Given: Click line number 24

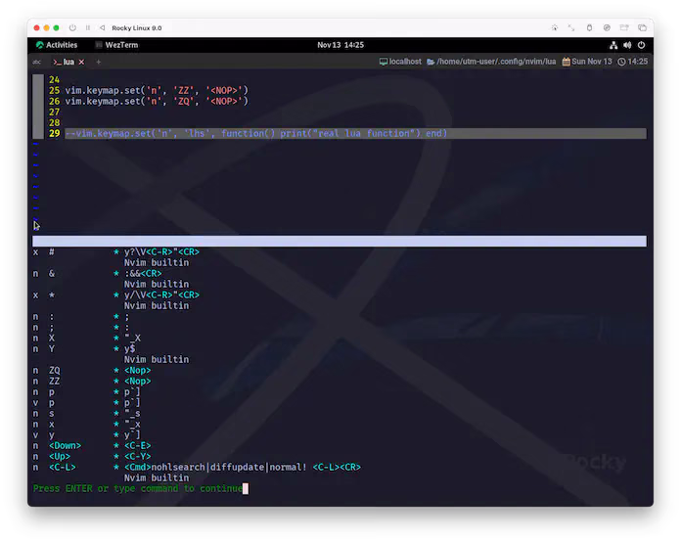Looking at the screenshot, I should pos(54,79).
